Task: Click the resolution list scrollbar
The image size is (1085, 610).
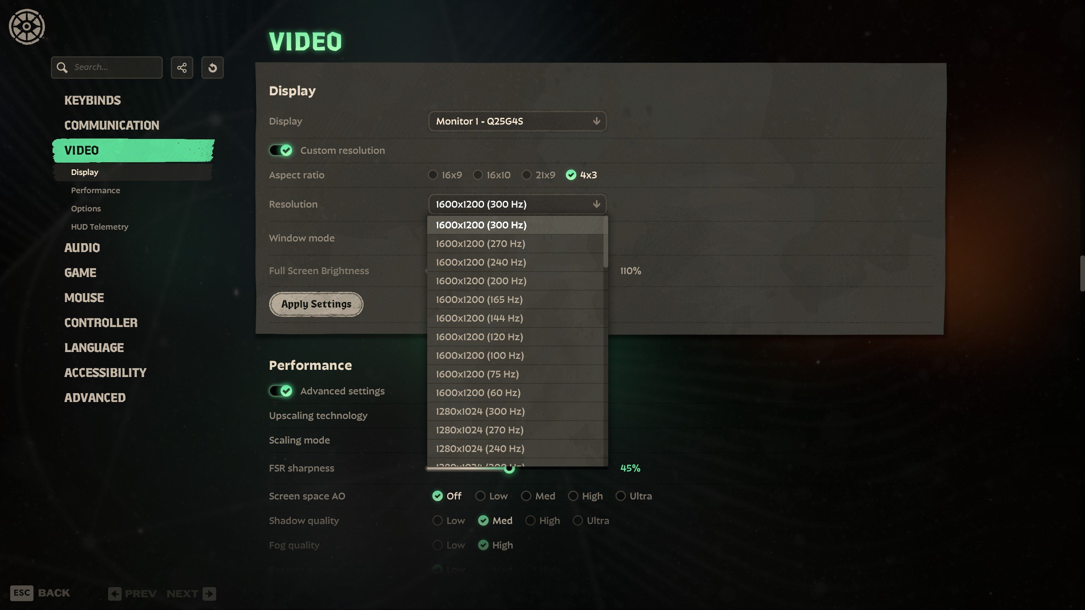Action: coord(606,242)
